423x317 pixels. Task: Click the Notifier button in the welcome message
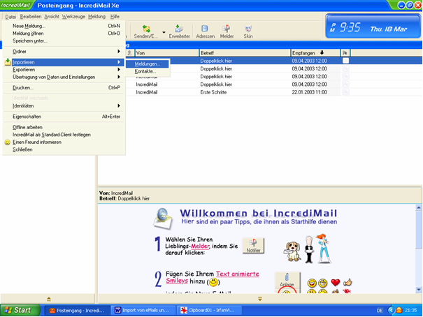[253, 246]
